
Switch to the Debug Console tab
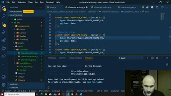[75, 58]
